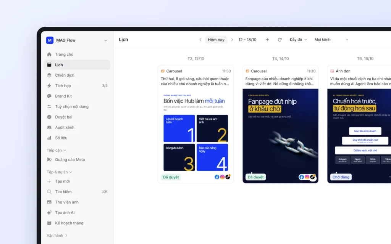Screen dimensions: 391x244
Task: Select the T4, 14/10 day header
Action: [x=280, y=58]
